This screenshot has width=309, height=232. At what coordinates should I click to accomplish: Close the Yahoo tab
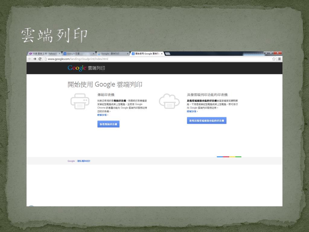[59, 54]
